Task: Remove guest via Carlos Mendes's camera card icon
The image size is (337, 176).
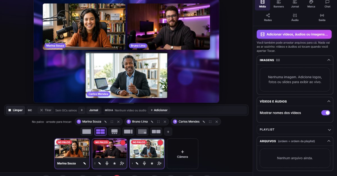Action: click(159, 163)
